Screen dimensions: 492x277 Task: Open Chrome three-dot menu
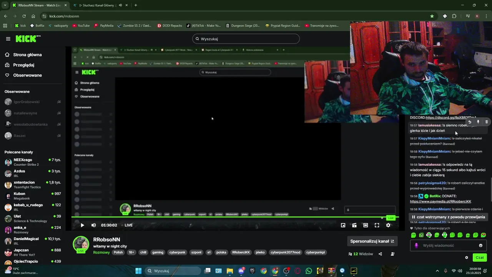coord(487,16)
